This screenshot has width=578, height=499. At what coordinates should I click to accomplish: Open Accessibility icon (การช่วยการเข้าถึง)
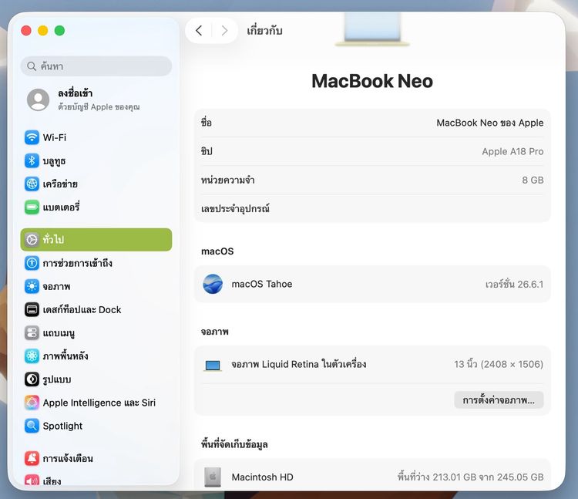(x=32, y=263)
